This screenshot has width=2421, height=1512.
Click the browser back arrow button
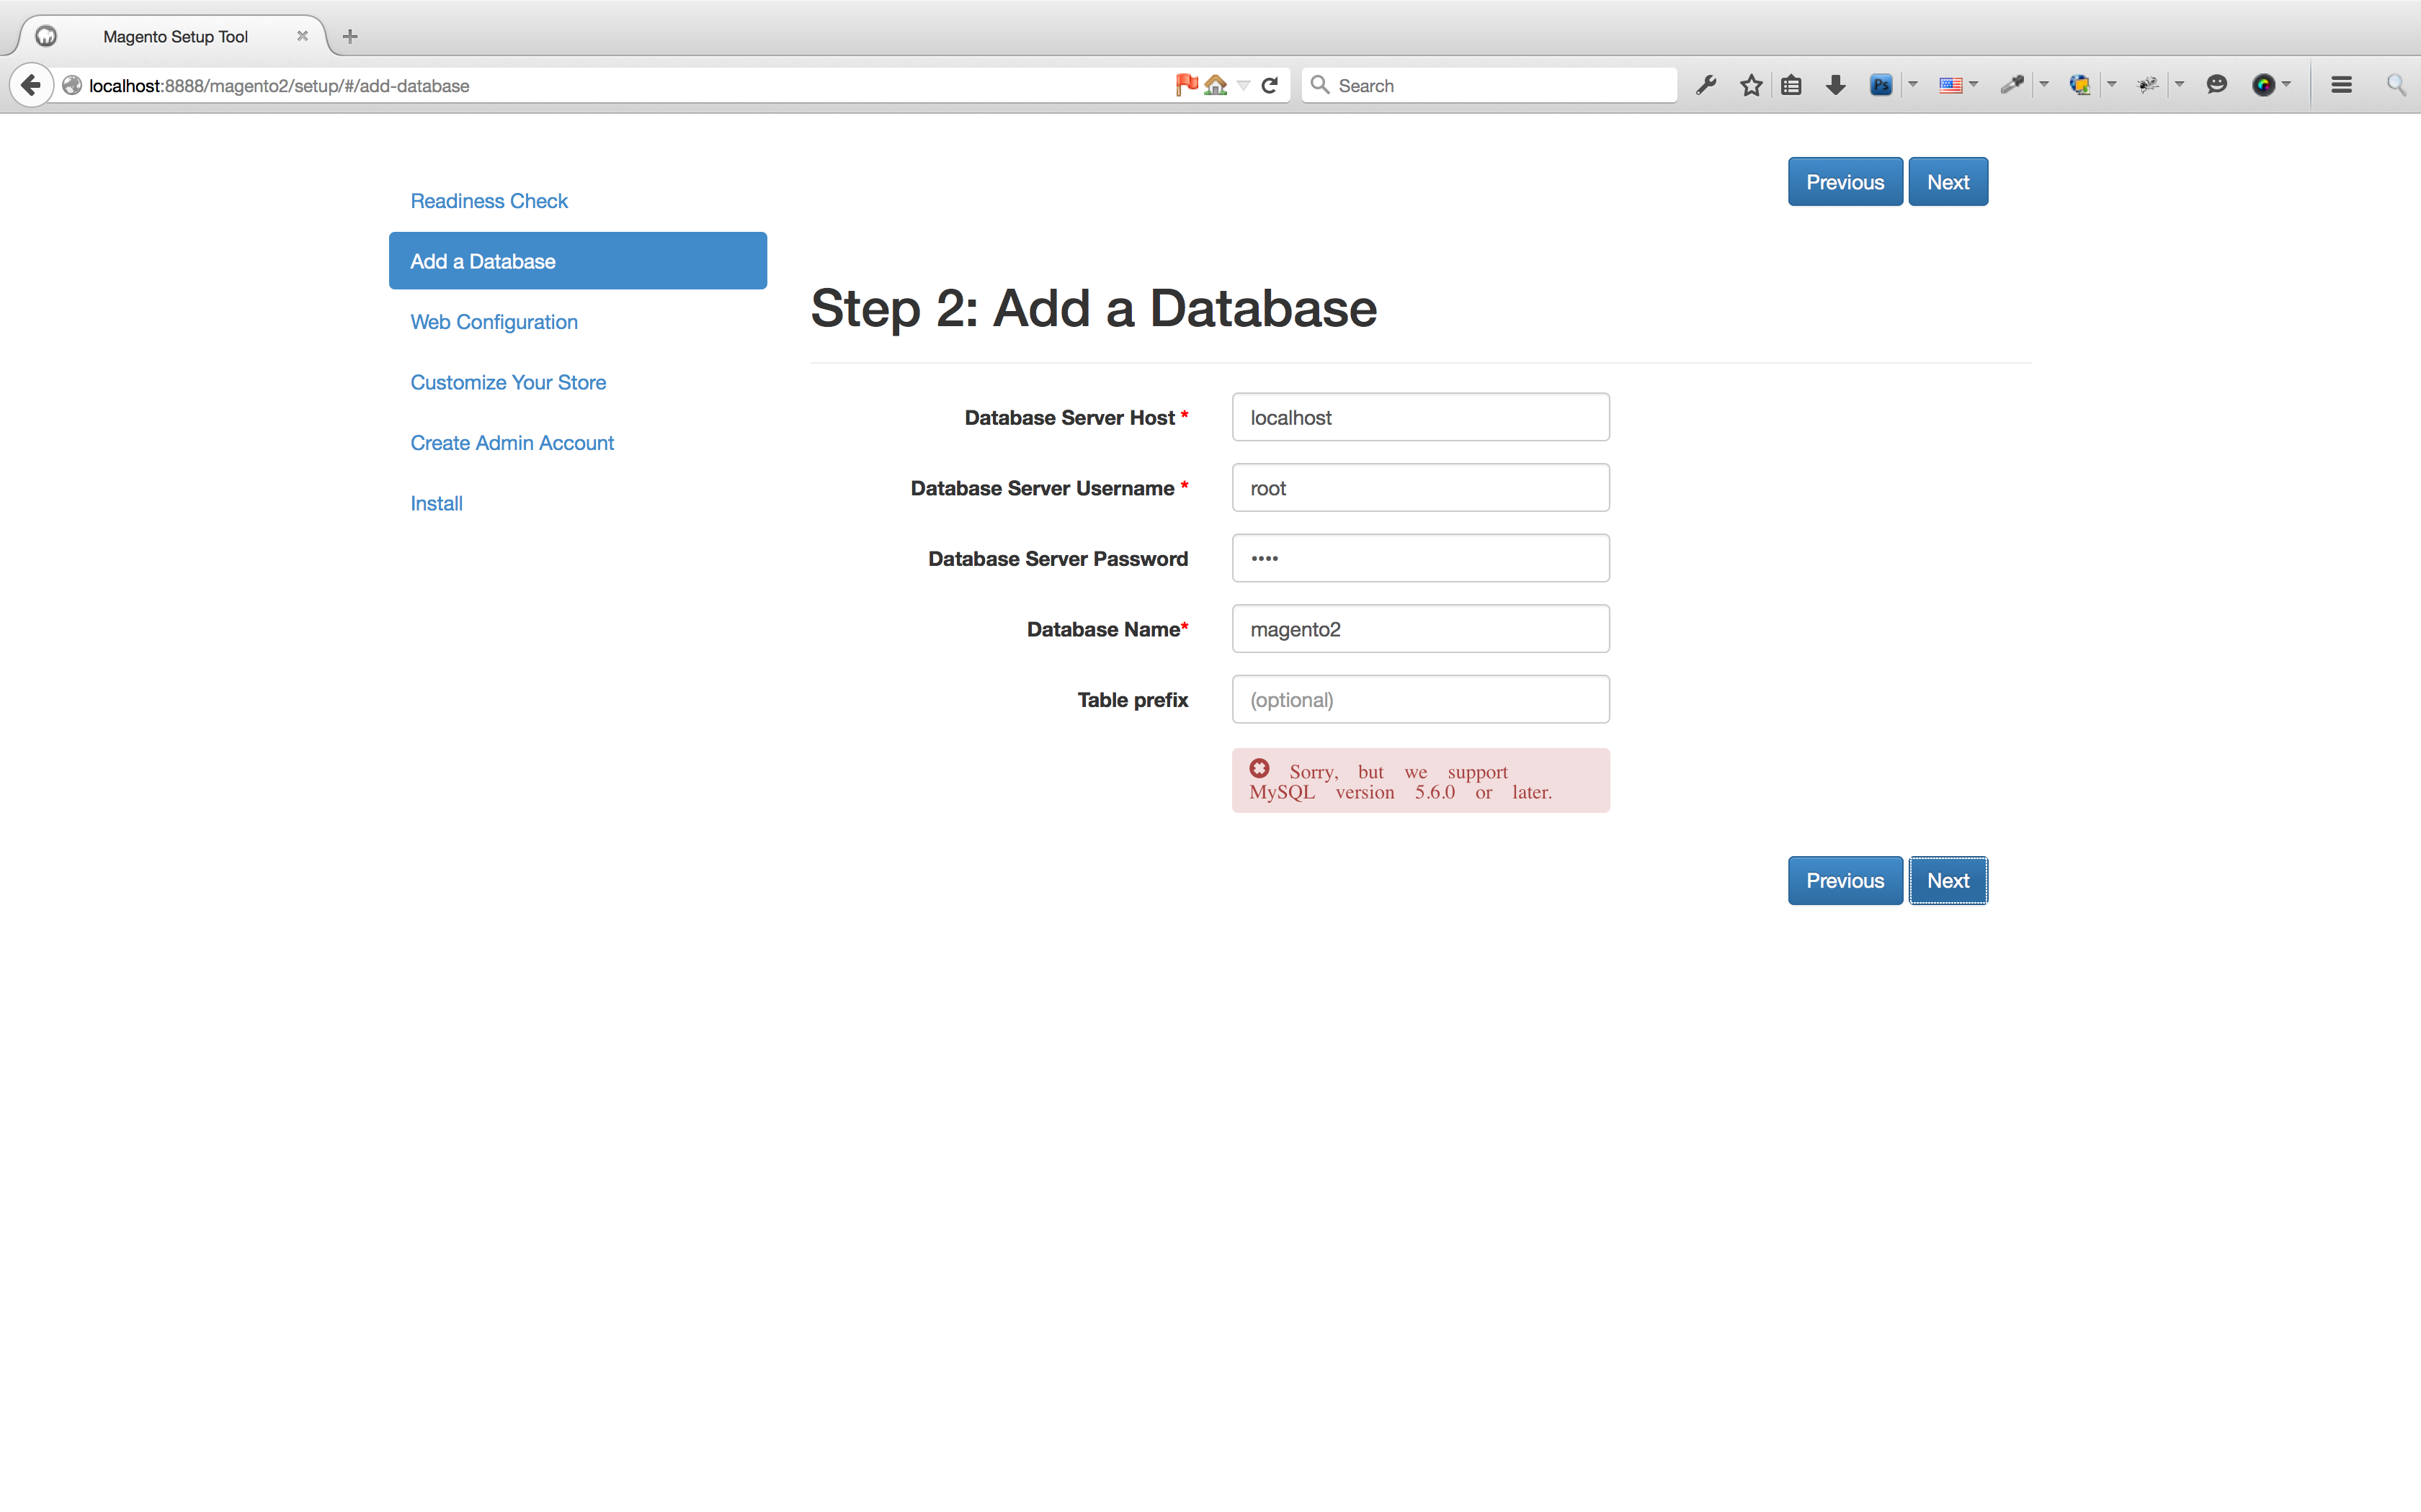[x=31, y=85]
